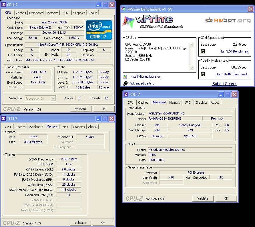Click Validate in the CPU tab window
255x227 pixels.
point(81,109)
